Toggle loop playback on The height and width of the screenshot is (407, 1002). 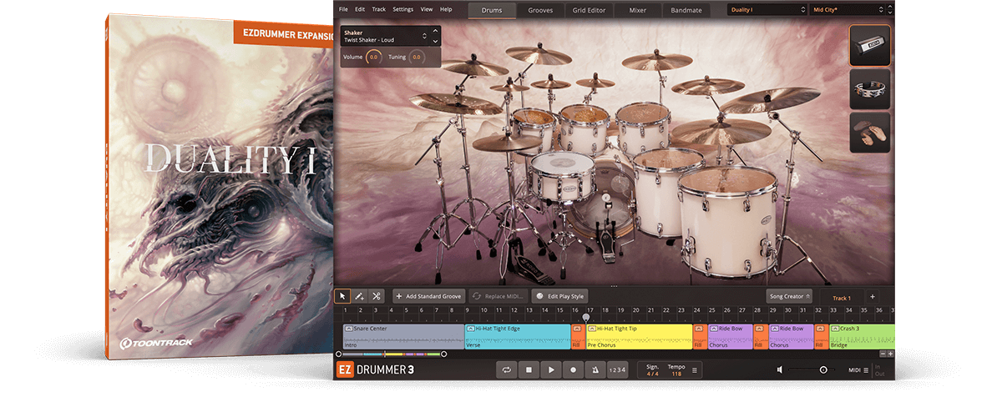(x=506, y=369)
